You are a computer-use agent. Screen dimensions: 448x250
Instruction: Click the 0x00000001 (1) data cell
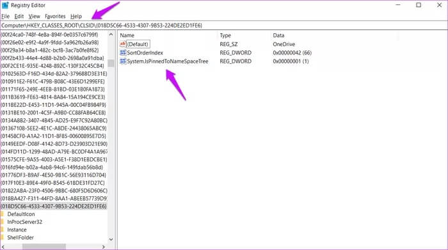291,61
